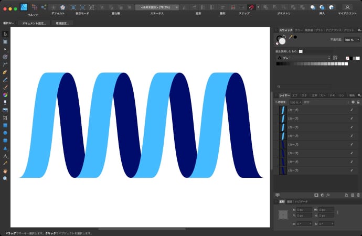Uncheck visibility of last curve layer
This screenshot has height=236, width=362.
click(352, 170)
